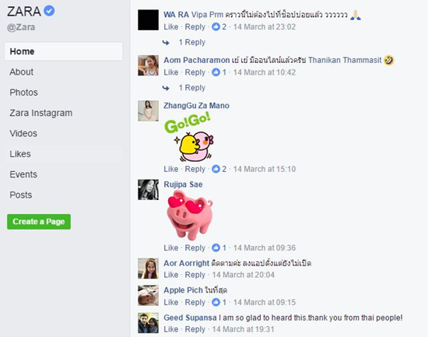Viewport: 428px width, 337px height.
Task: Expand the 1 Reply thread under WA RA's comment
Action: tap(192, 42)
